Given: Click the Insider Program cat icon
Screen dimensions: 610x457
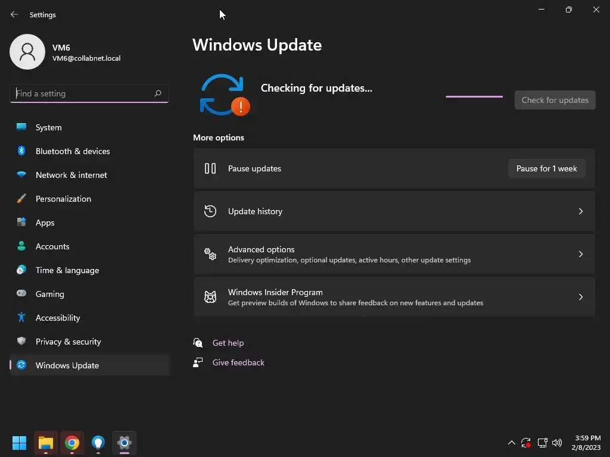Looking at the screenshot, I should click(x=210, y=297).
